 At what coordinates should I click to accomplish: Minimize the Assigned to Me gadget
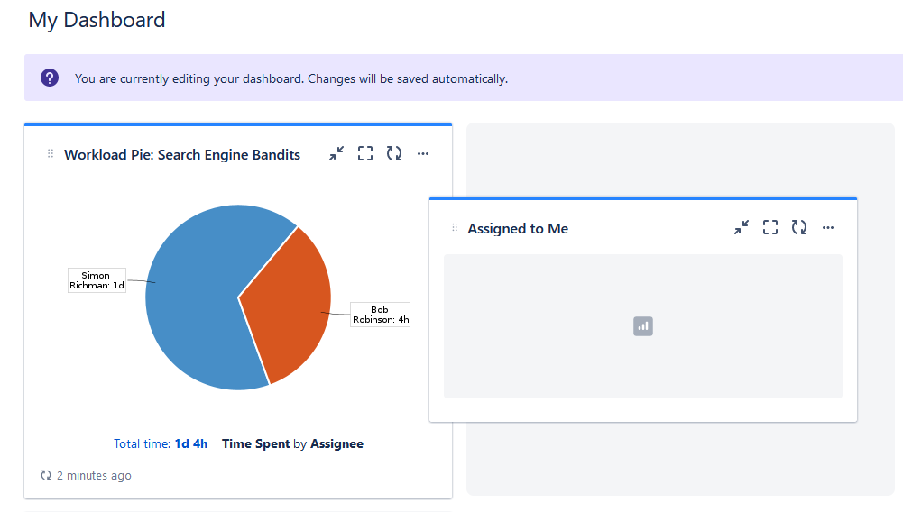[742, 227]
